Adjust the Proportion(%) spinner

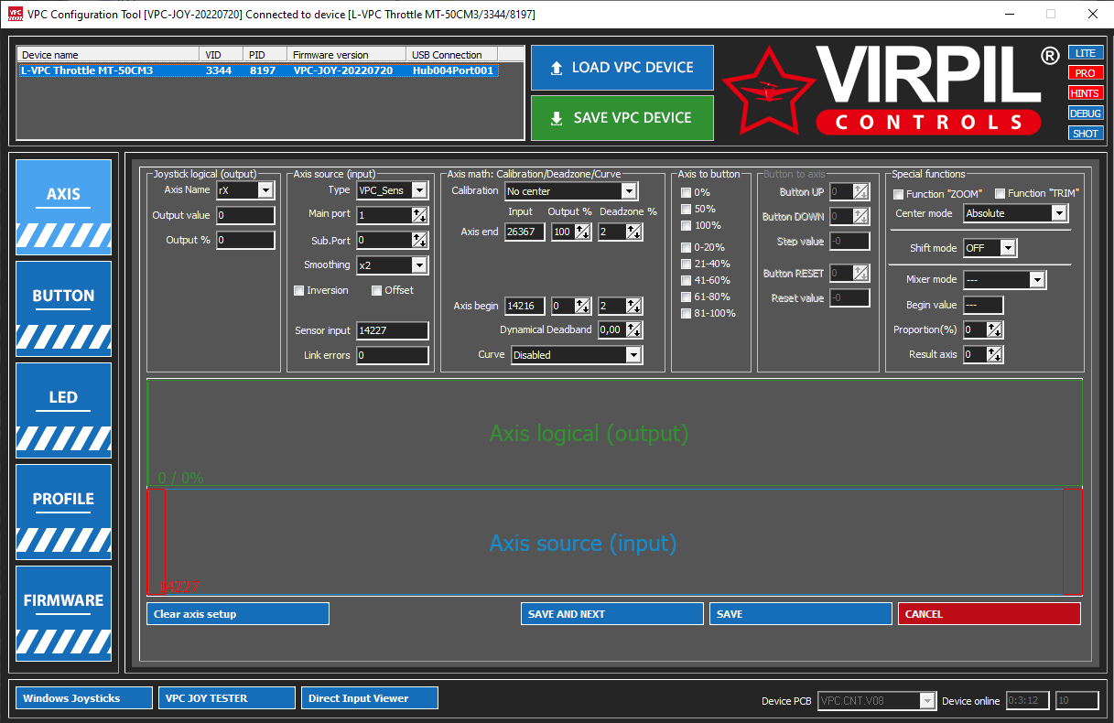pos(995,330)
